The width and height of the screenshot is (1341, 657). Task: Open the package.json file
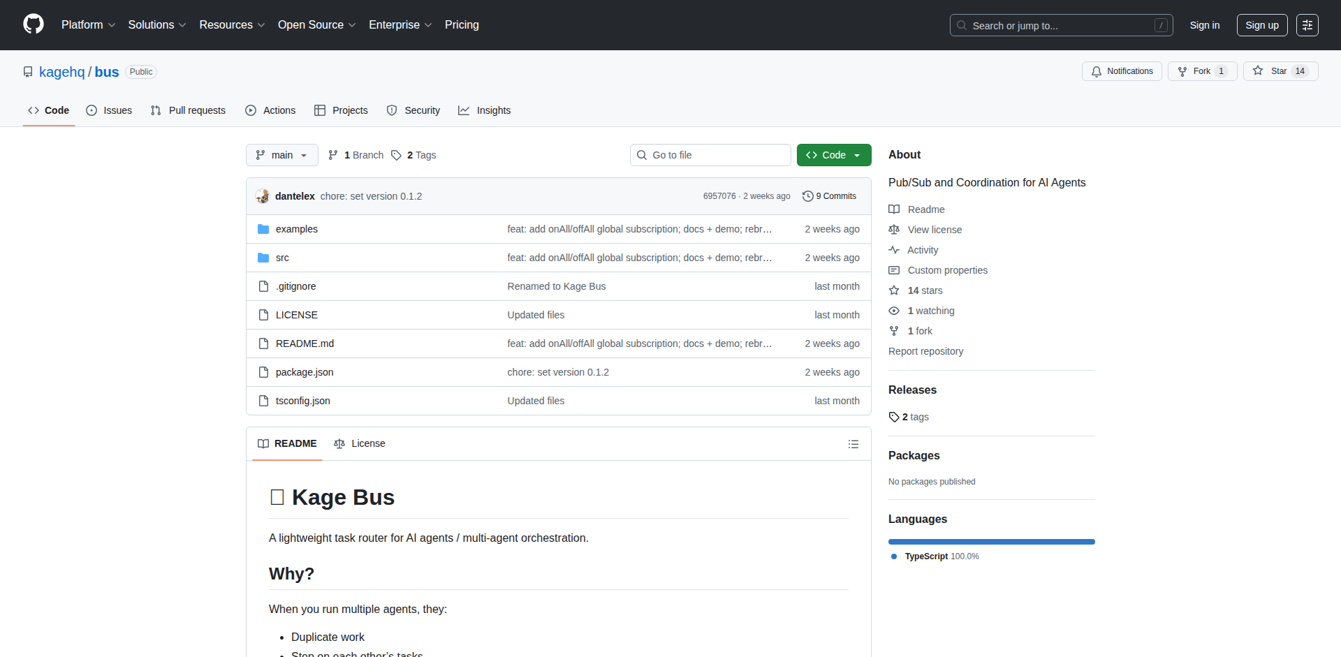click(x=305, y=372)
